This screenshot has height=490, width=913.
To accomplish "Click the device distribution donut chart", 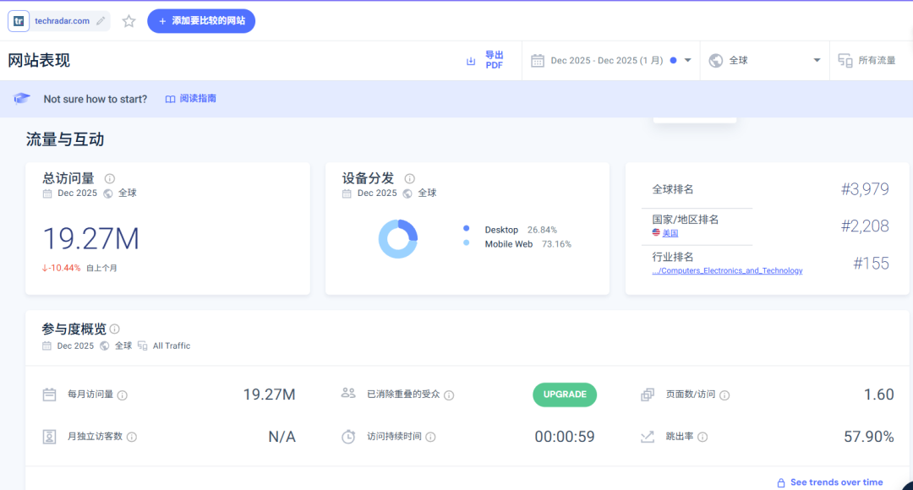I will (398, 237).
